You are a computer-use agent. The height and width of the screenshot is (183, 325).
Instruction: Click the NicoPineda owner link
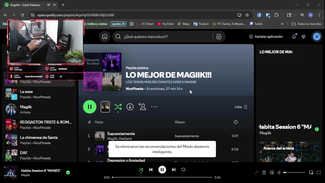pyautogui.click(x=135, y=89)
